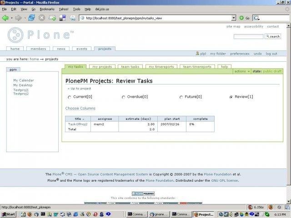The height and width of the screenshot is (218, 291).
Task: Open the state: public draft dropdown
Action: (267, 71)
